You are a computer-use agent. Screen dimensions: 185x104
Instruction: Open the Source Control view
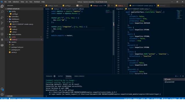[x=2, y=23]
